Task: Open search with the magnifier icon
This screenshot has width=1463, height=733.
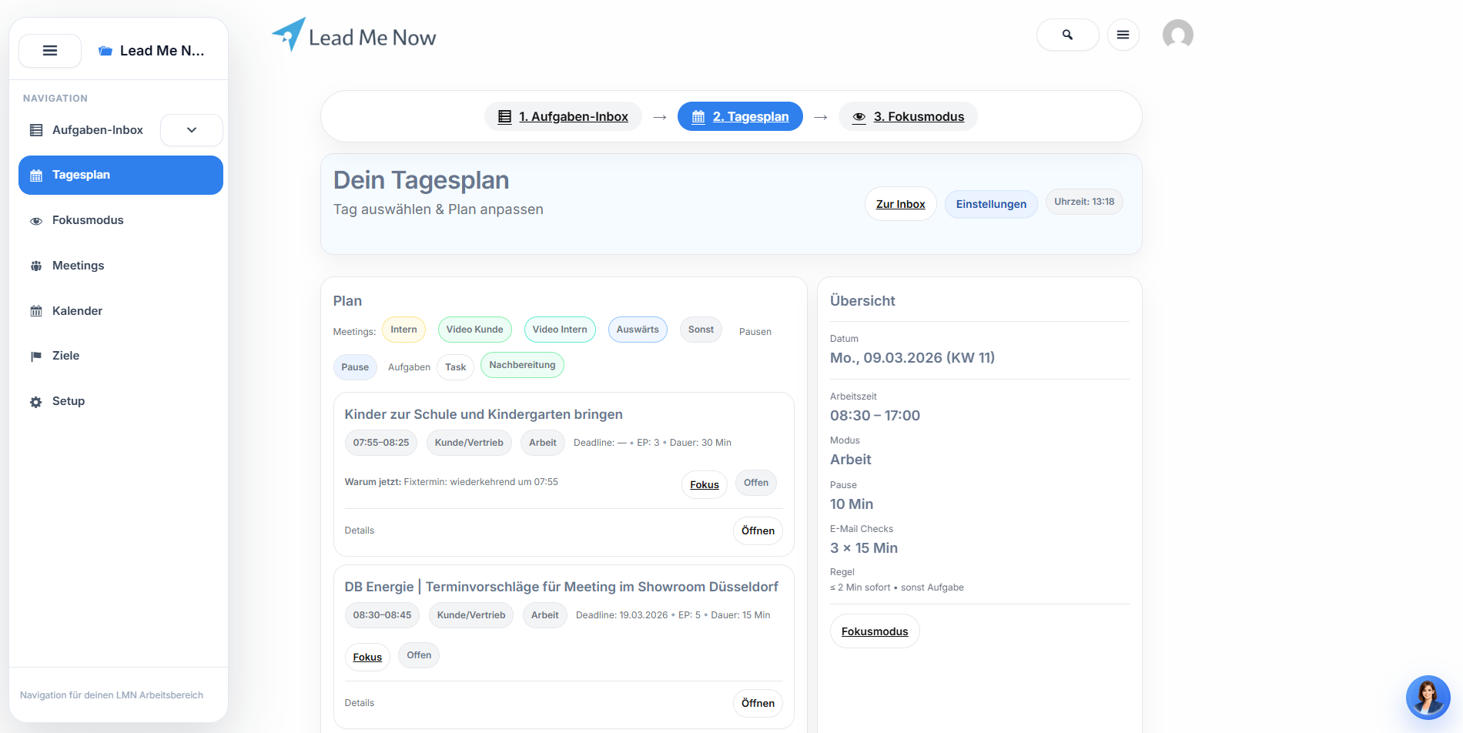Action: coord(1067,35)
